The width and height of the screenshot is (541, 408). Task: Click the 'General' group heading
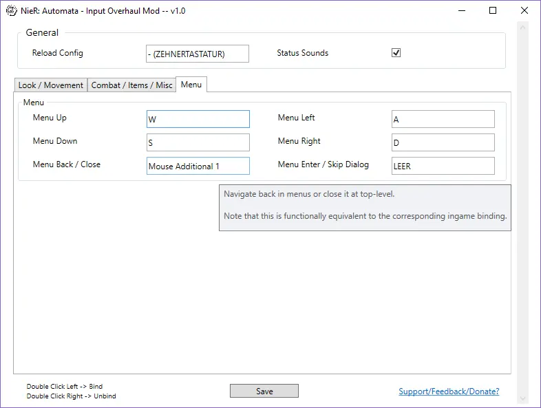(x=42, y=32)
